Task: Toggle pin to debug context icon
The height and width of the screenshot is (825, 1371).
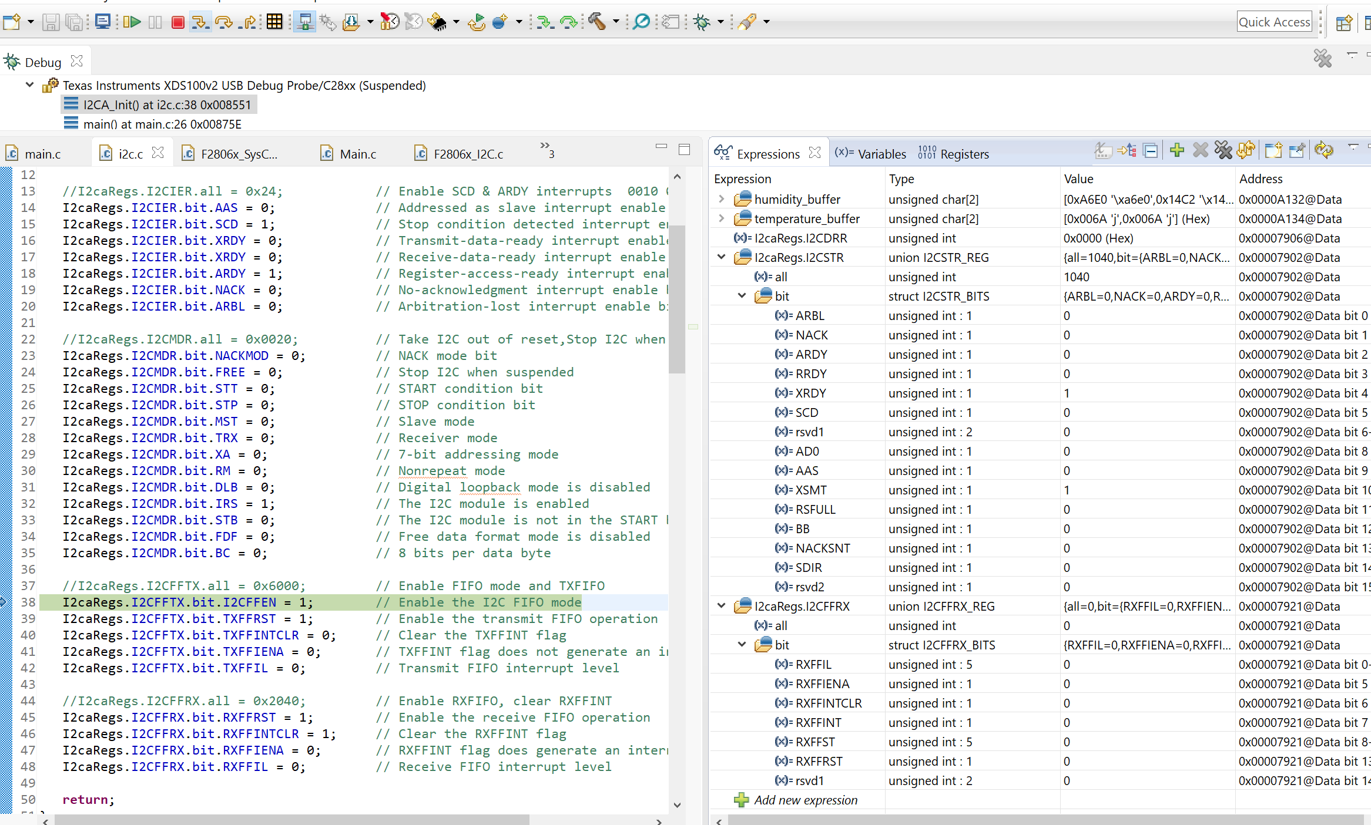Action: (x=1296, y=151)
